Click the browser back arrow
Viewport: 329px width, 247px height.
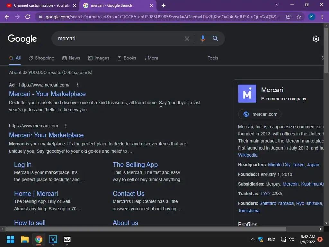click(7, 17)
